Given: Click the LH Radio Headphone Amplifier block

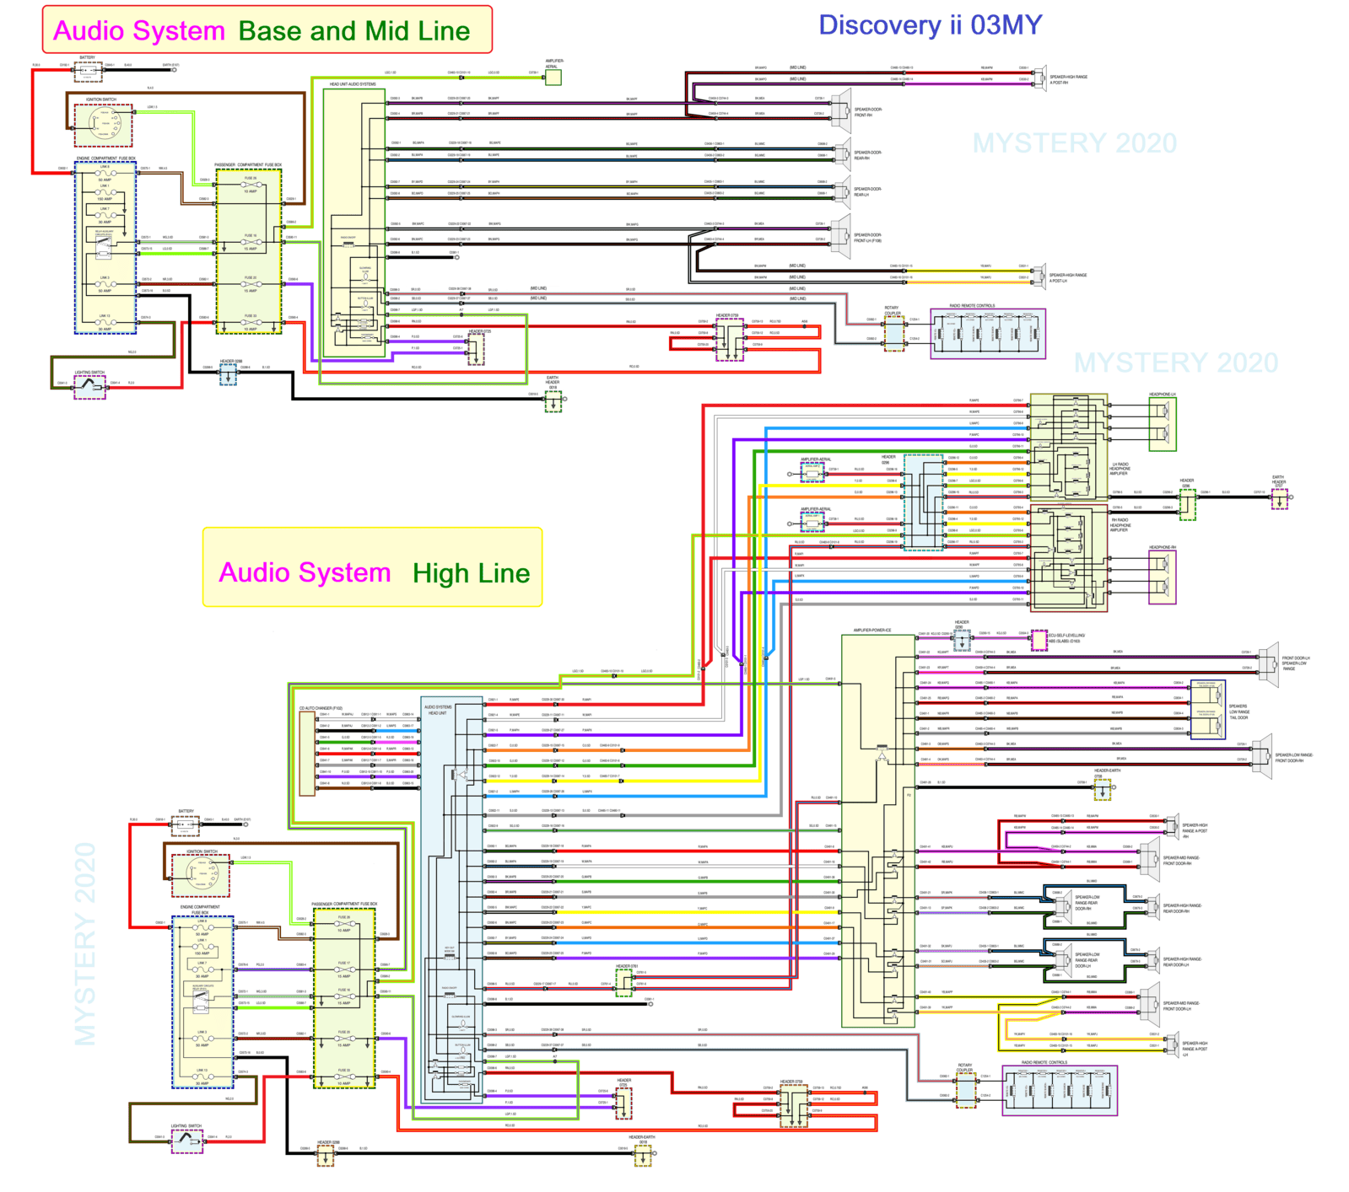Looking at the screenshot, I should point(1069,446).
